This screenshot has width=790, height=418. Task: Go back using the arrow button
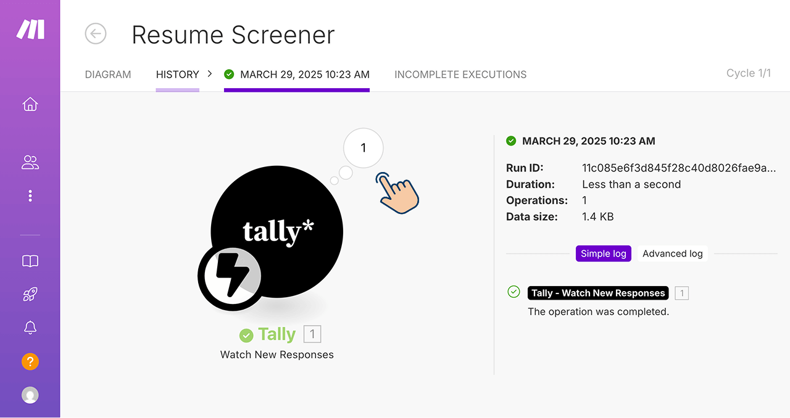[x=96, y=34]
